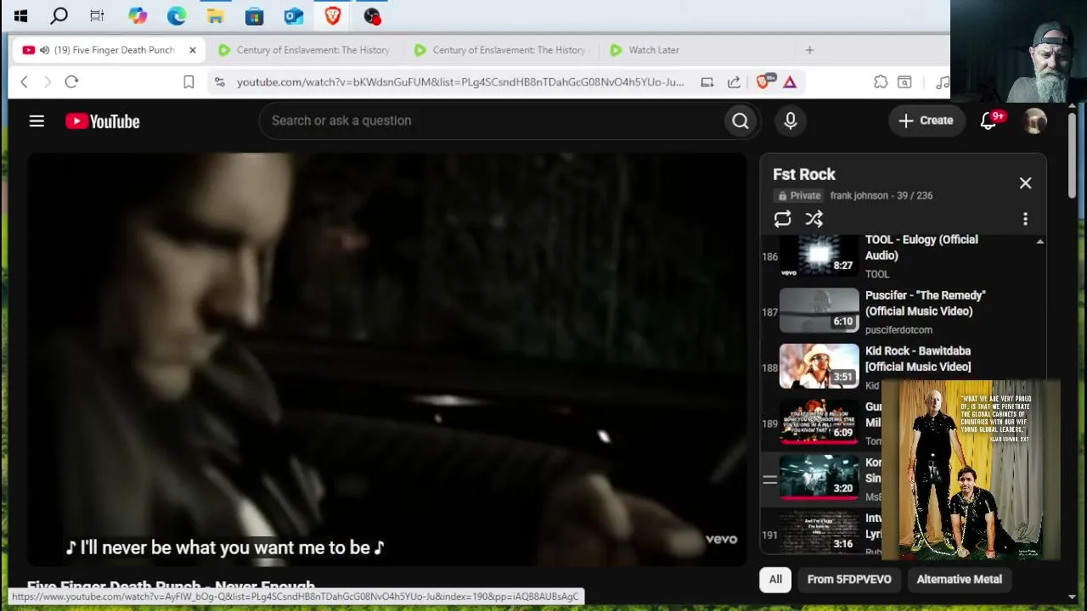Click the frank johnson playlist owner name
The width and height of the screenshot is (1087, 611).
[x=859, y=196]
